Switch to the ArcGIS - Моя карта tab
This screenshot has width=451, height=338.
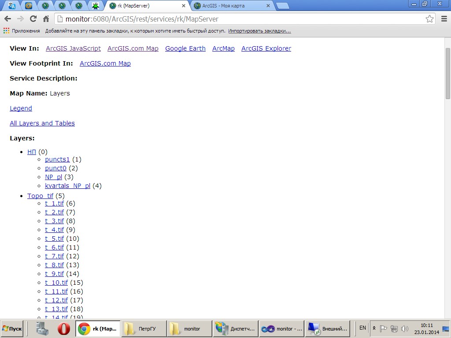click(x=232, y=6)
